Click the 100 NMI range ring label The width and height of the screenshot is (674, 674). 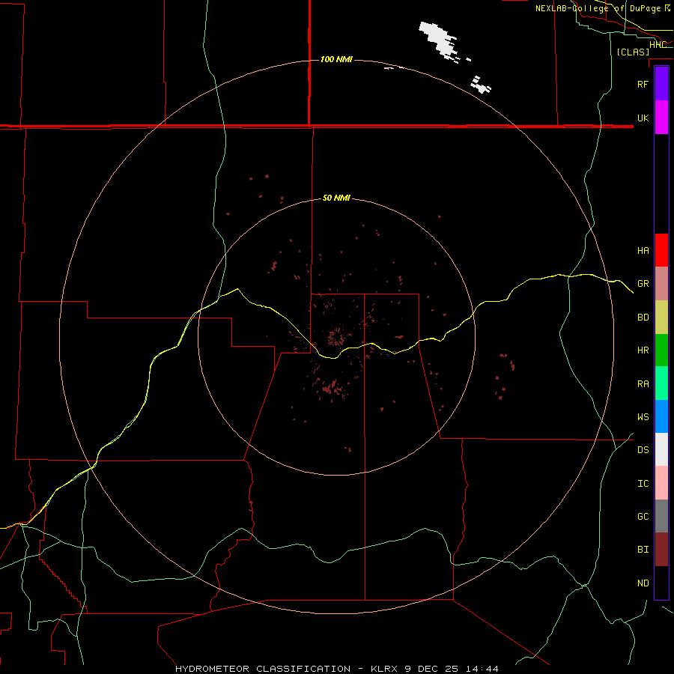click(336, 59)
